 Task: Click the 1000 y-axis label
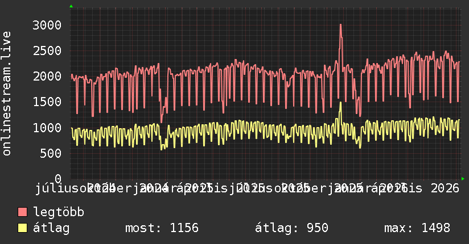tap(47, 128)
